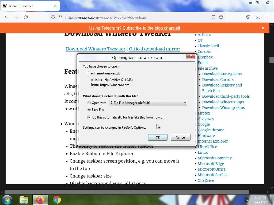Open the Offical download mirror link

point(155,49)
